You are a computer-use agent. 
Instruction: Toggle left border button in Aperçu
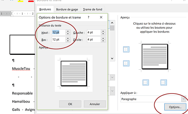tap(146, 82)
